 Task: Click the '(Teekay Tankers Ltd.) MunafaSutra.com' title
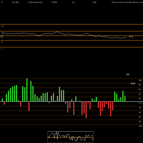[127, 2]
